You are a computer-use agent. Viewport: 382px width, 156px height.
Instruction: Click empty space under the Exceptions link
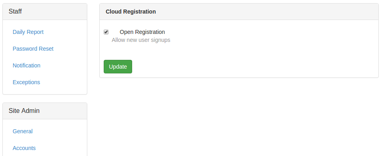pyautogui.click(x=45, y=90)
